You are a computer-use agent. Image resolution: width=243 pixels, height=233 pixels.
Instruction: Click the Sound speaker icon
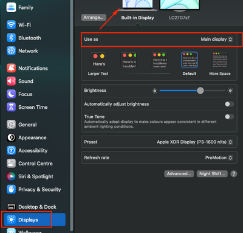pos(11,81)
